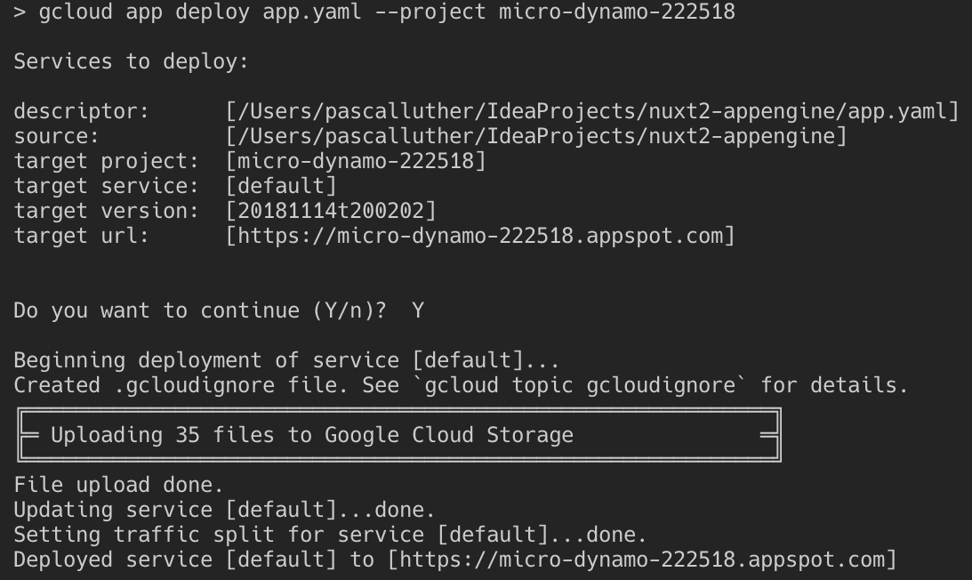This screenshot has width=972, height=580.
Task: Click the 'Services to deploy:' heading
Action: click(131, 61)
